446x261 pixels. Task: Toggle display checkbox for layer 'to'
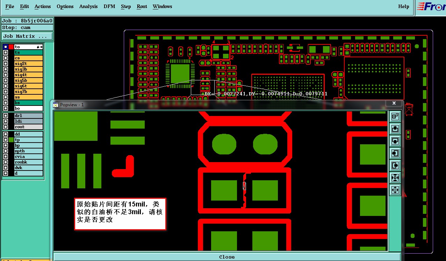click(6, 47)
